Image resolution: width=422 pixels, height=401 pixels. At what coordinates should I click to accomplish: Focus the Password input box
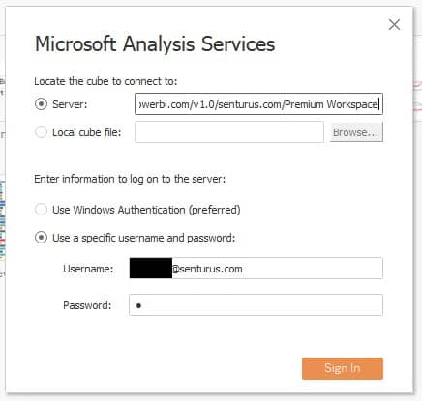[256, 304]
